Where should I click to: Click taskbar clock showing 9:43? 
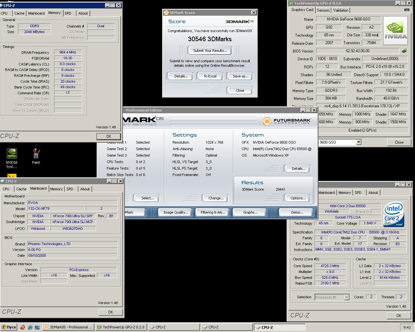pyautogui.click(x=407, y=327)
